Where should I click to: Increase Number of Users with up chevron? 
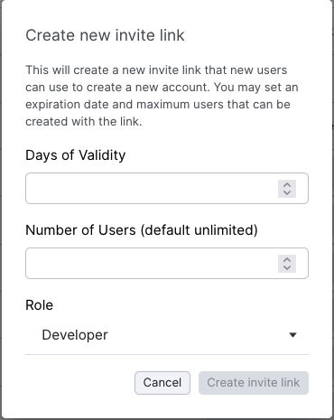tap(287, 259)
